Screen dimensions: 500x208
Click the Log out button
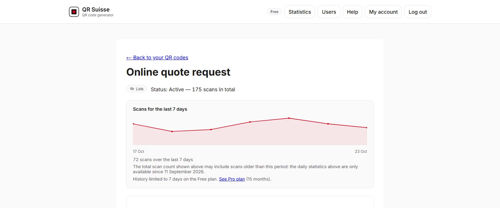click(418, 12)
